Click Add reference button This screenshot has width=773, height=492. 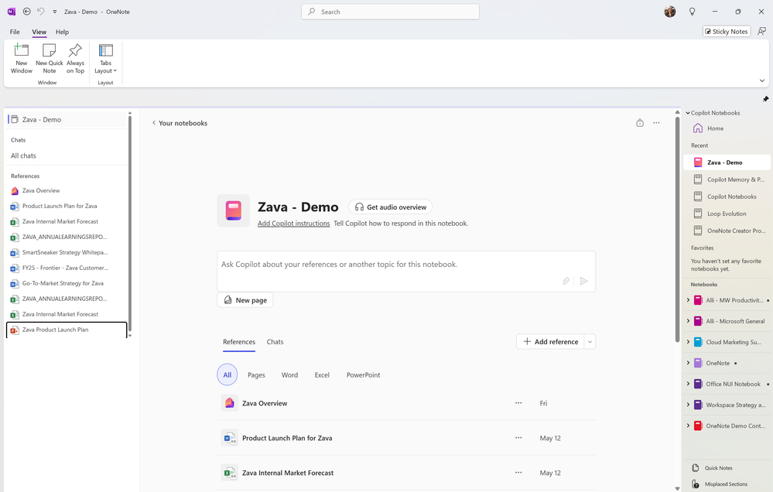point(551,342)
